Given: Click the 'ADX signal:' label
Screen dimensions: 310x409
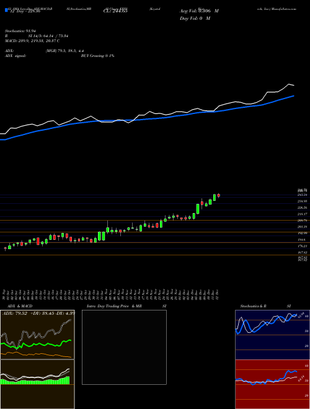Looking at the screenshot, I should tap(15, 56).
